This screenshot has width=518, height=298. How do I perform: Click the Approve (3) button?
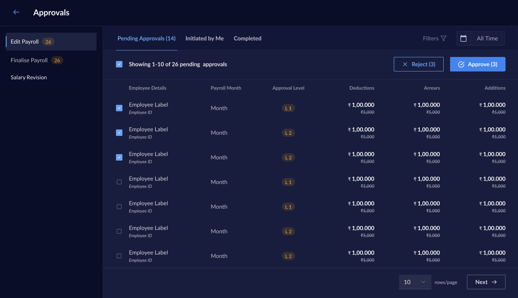click(x=477, y=64)
